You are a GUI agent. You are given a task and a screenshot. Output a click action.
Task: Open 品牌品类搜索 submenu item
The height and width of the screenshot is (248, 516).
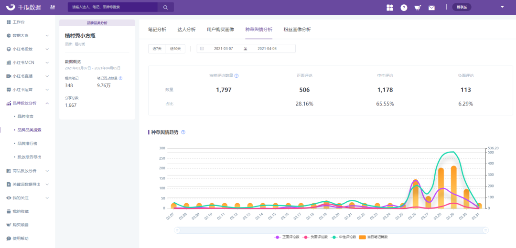click(x=29, y=130)
